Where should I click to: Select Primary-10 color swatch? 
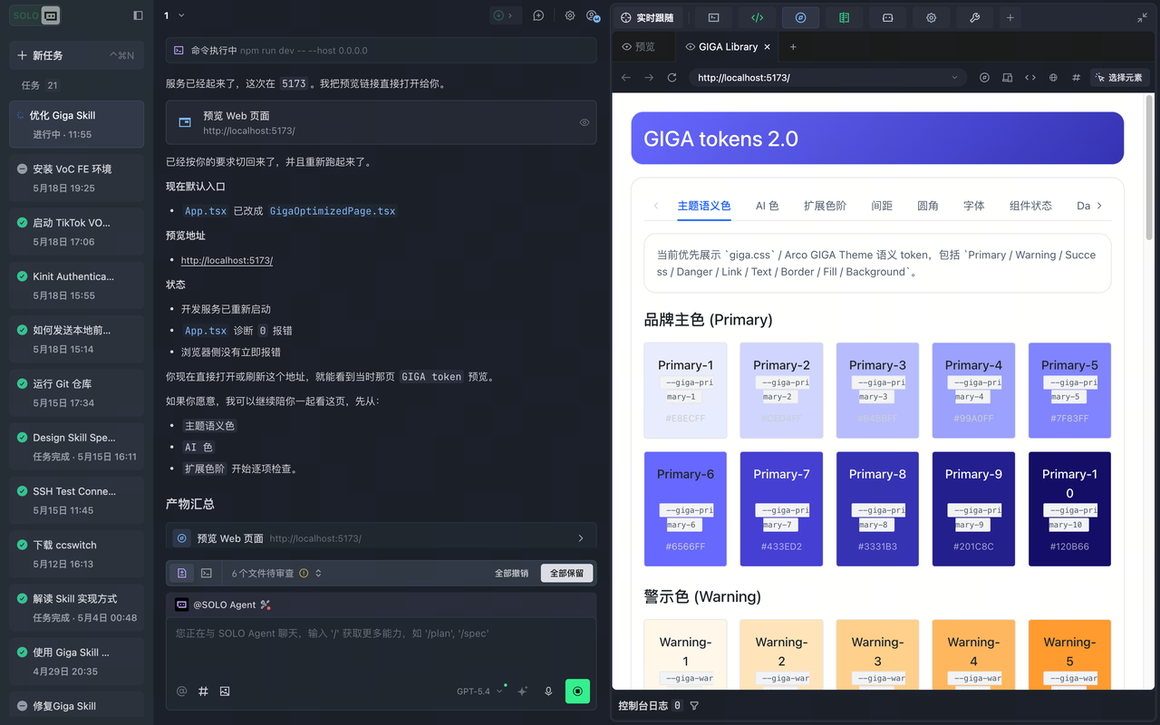(x=1069, y=509)
